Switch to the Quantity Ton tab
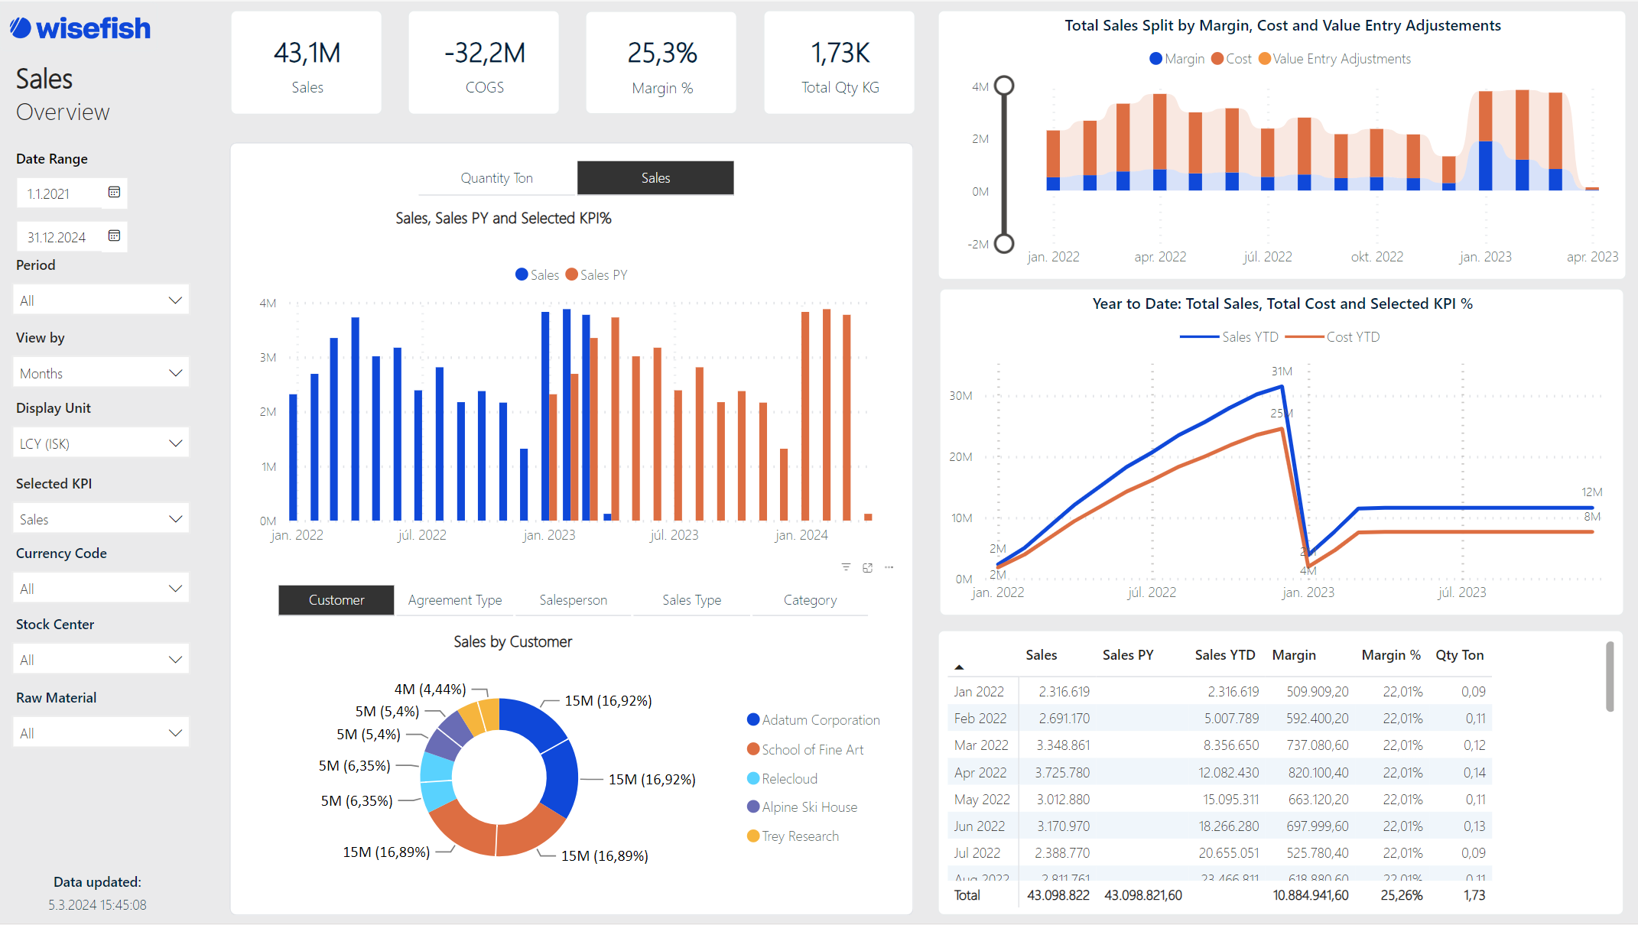Screen dimensions: 1638x925 496,178
